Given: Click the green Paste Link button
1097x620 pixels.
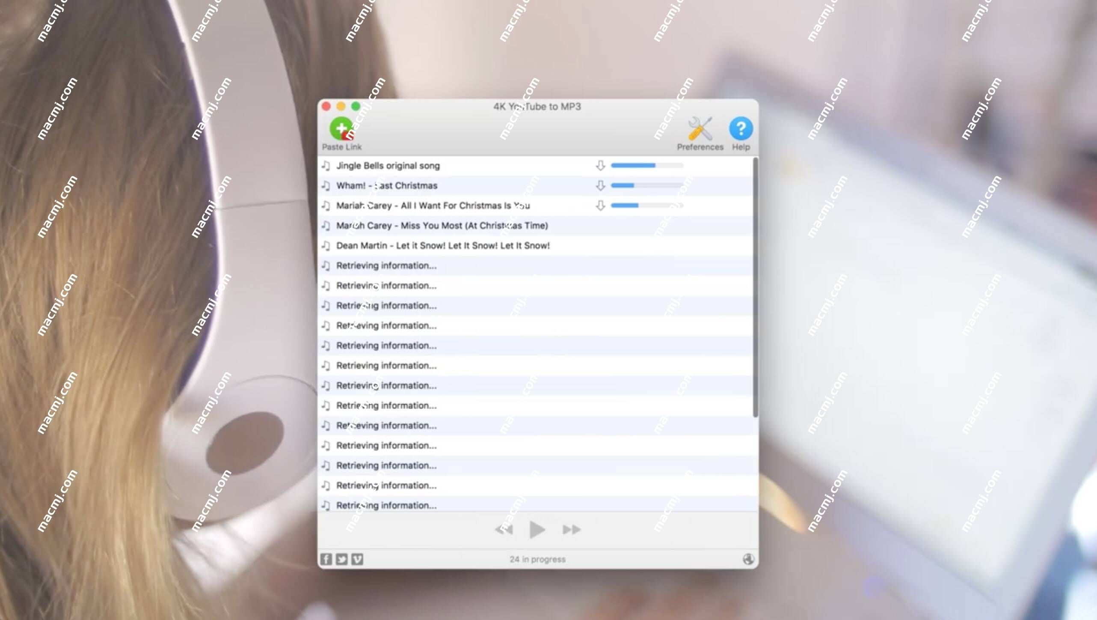Looking at the screenshot, I should click(x=341, y=128).
